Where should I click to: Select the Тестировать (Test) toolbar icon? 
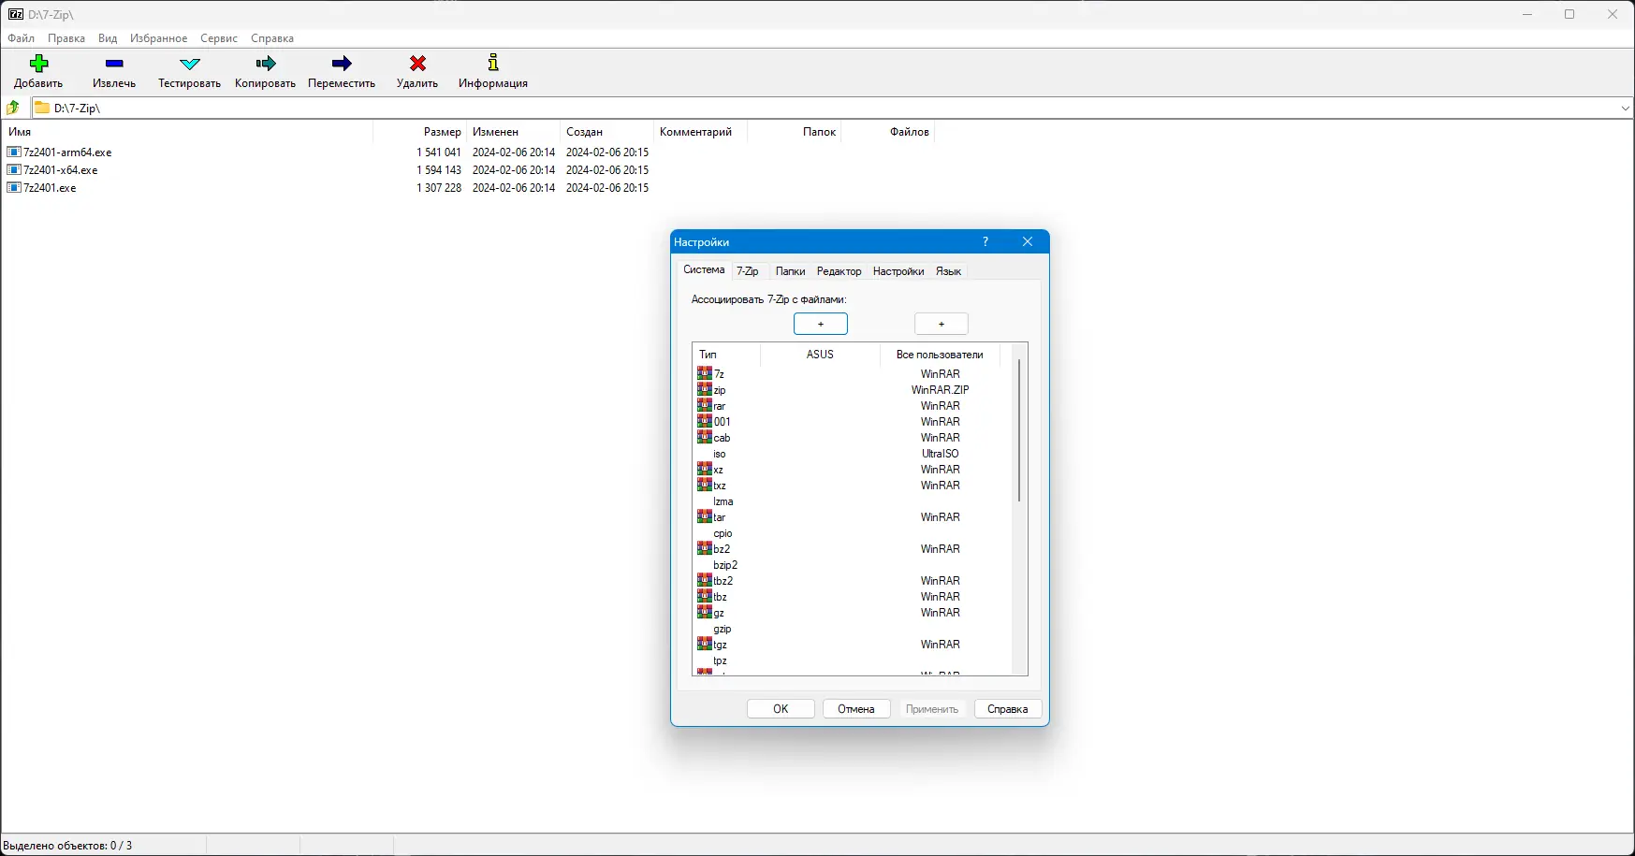click(190, 65)
